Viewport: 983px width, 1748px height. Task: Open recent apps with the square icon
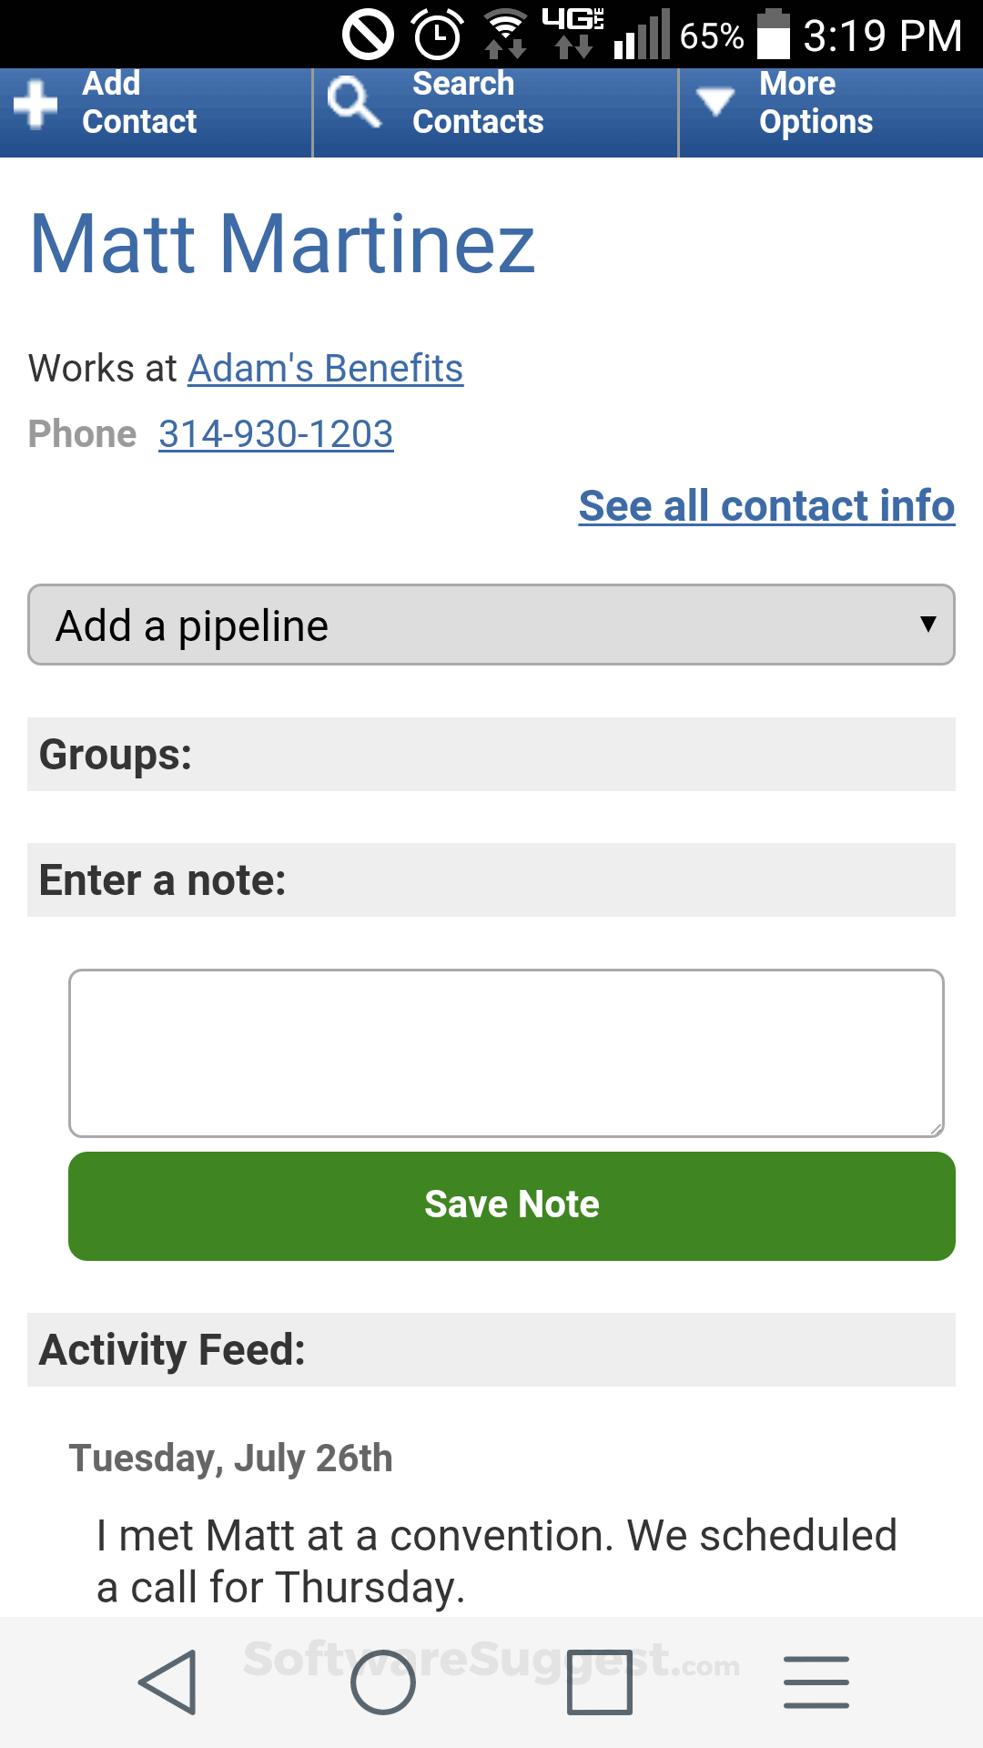click(599, 1682)
